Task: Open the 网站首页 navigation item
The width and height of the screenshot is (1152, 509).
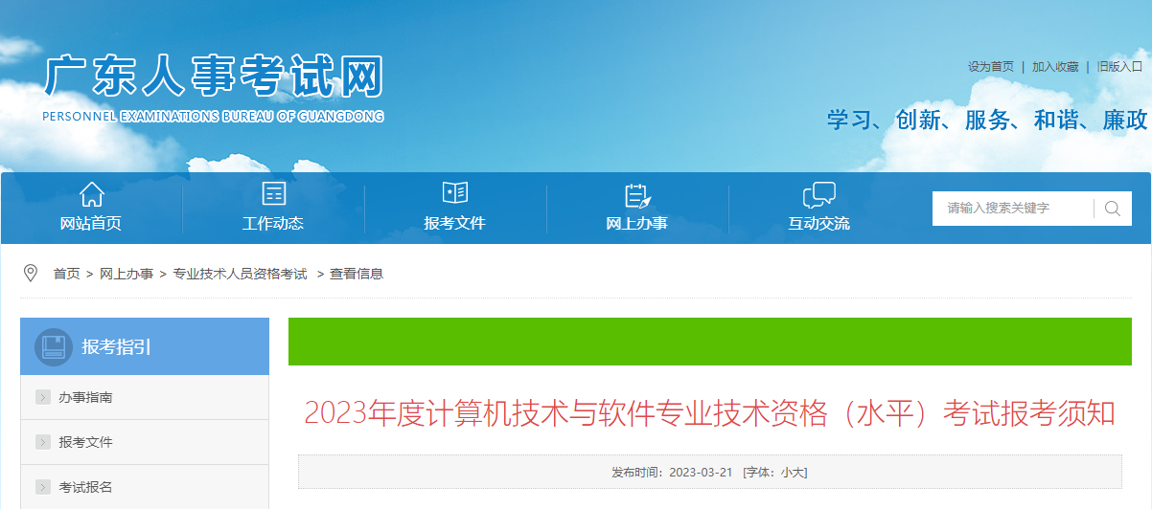Action: point(91,223)
